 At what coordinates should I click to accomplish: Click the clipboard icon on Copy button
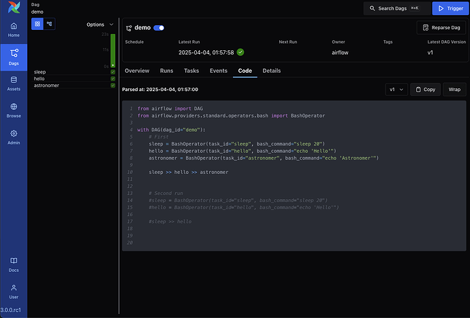[418, 90]
